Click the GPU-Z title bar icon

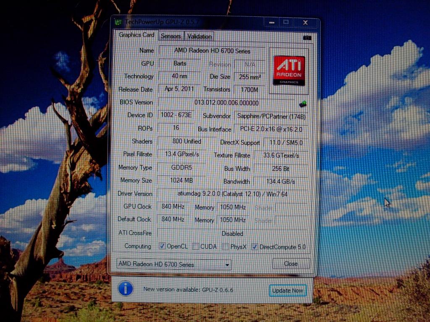118,22
